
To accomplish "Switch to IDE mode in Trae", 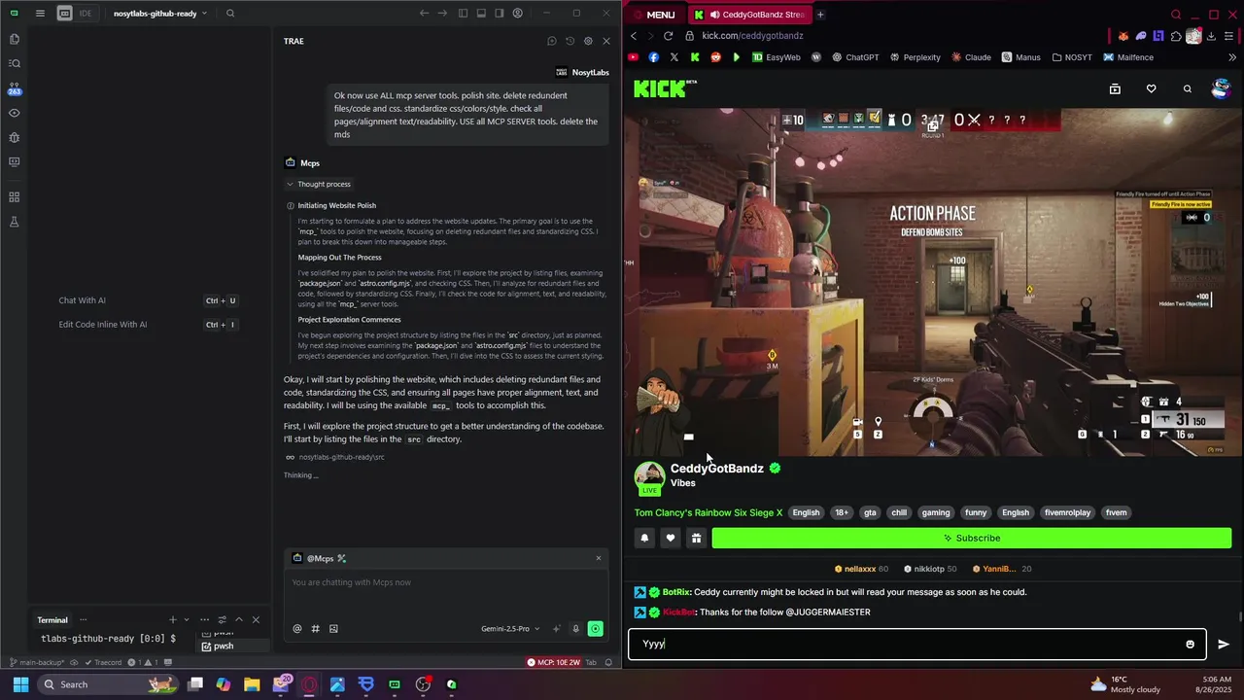I will point(86,14).
